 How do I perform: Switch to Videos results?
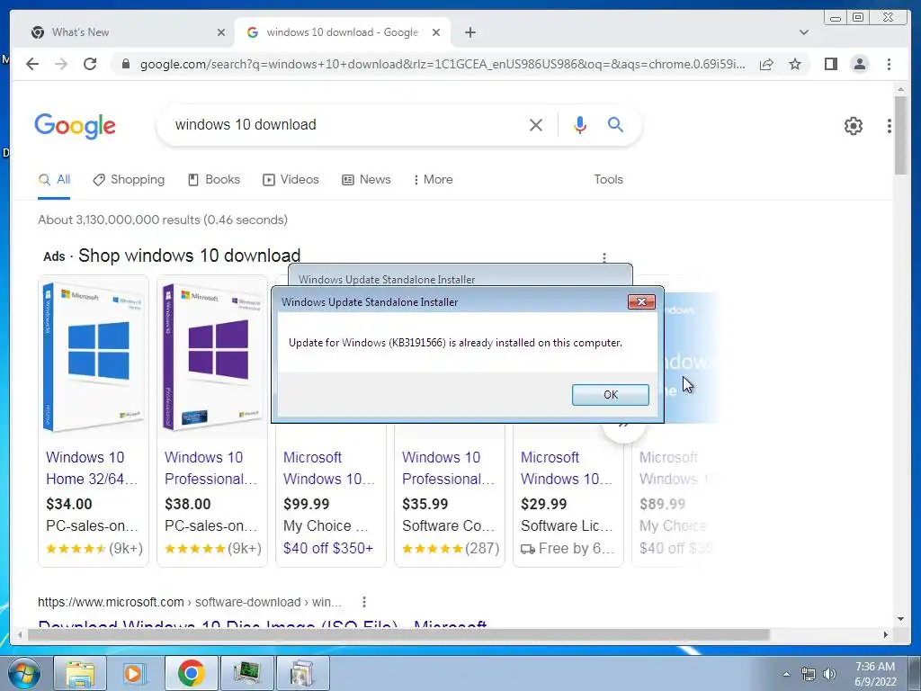291,180
